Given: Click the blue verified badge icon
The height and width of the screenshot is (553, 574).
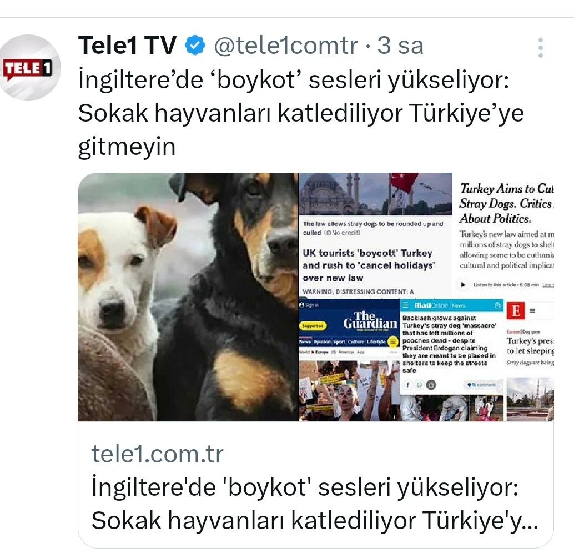Looking at the screenshot, I should click(x=194, y=45).
